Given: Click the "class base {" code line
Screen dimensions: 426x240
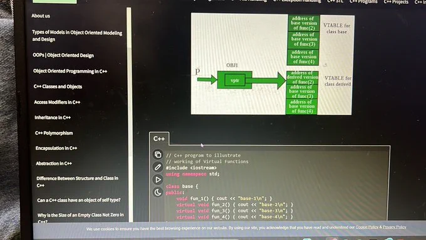Looking at the screenshot, I should [182, 186].
